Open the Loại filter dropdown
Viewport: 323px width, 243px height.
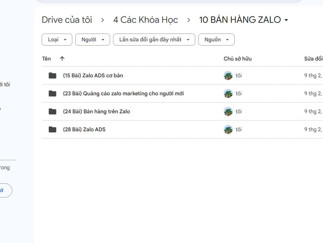(57, 40)
